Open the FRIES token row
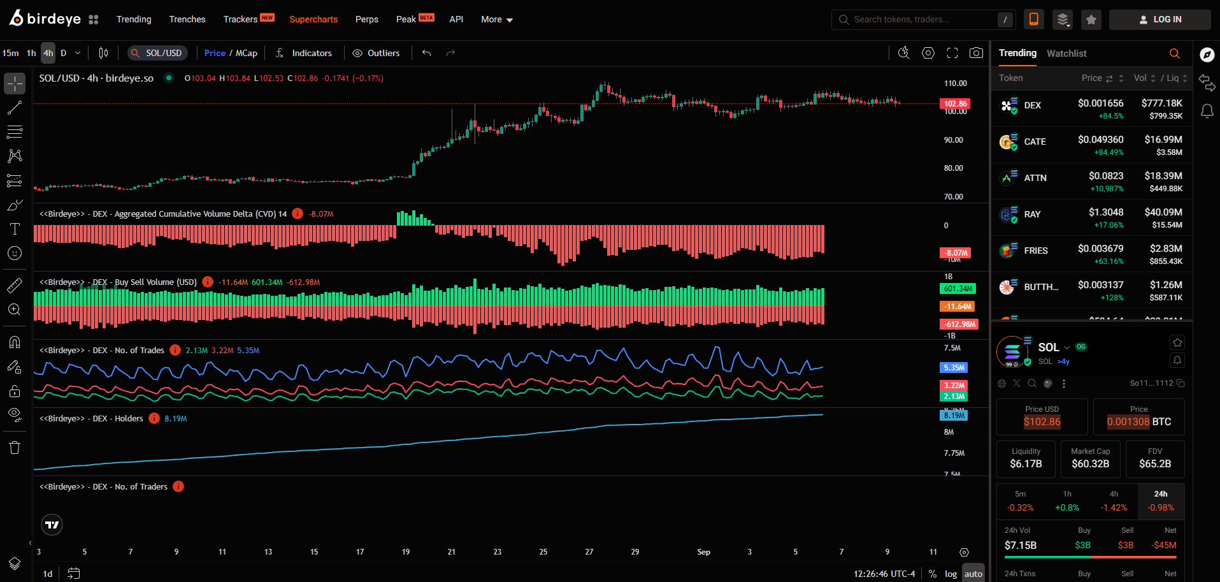Image resolution: width=1220 pixels, height=582 pixels. (x=1092, y=254)
